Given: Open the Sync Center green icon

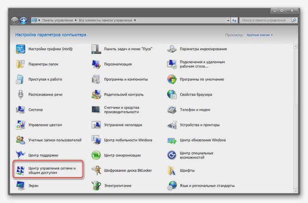Looking at the screenshot, I should click(x=96, y=155).
